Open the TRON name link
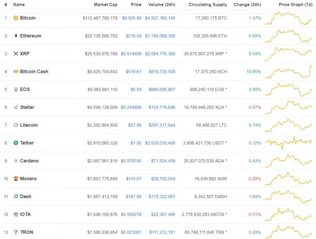Image resolution: width=316 pixels, height=239 pixels. pos(27,232)
